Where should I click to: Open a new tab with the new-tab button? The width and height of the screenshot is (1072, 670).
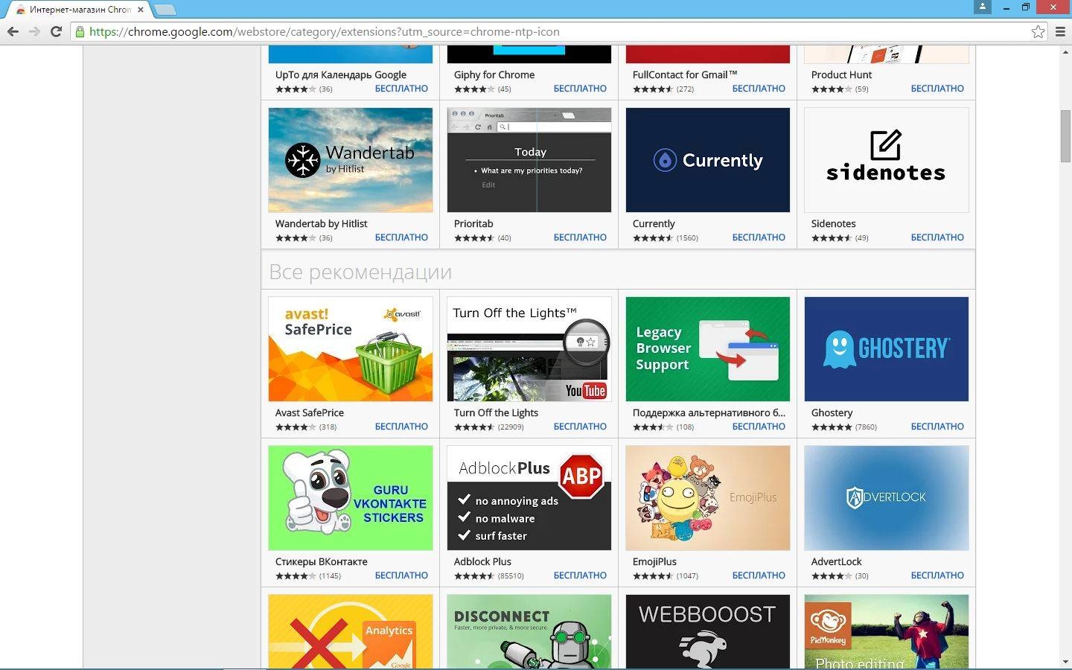pyautogui.click(x=165, y=10)
